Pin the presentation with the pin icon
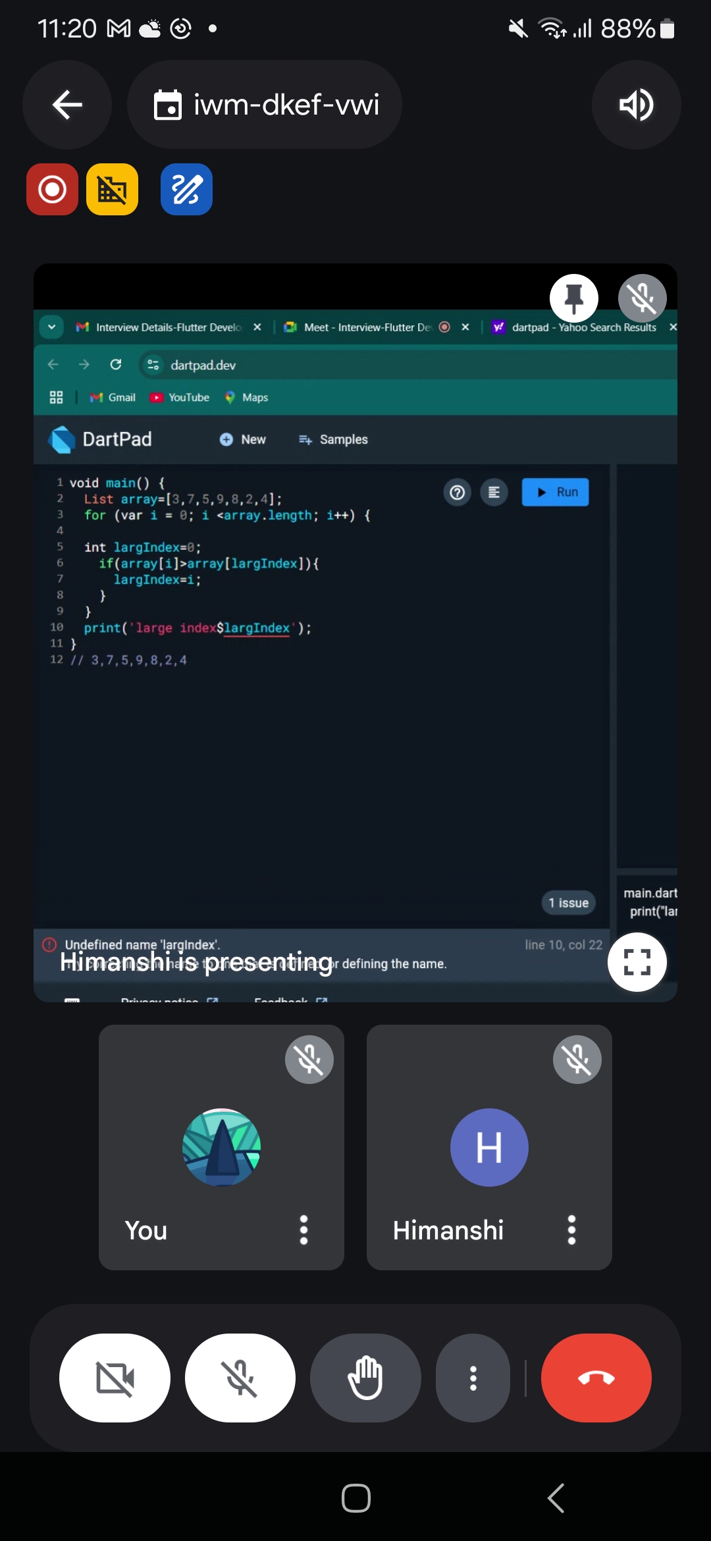 pos(574,298)
